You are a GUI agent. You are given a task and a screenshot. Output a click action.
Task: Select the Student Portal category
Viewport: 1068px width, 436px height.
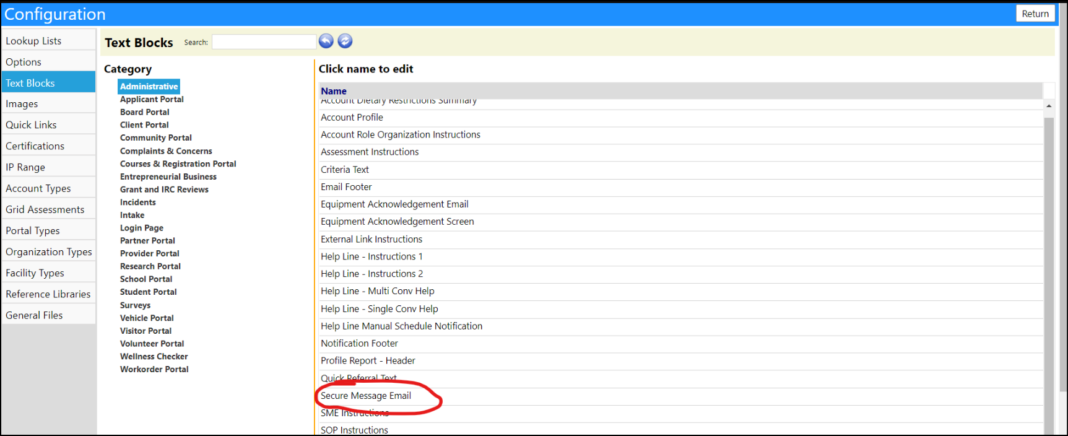pos(148,292)
